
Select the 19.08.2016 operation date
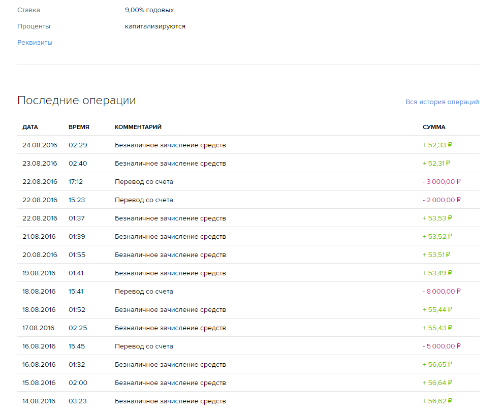tap(40, 273)
